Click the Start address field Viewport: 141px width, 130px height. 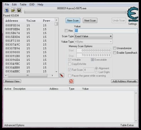94,51
